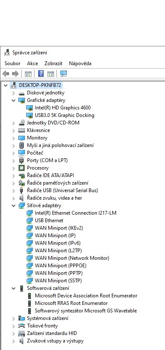Screen dimensions: 165x350
Task: Expand the Počítač node
Action: (14, 153)
